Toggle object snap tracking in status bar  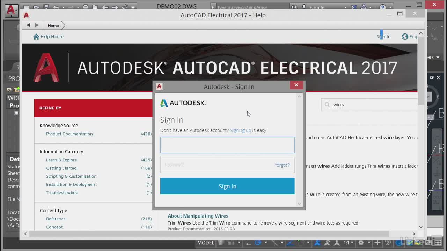point(291,243)
